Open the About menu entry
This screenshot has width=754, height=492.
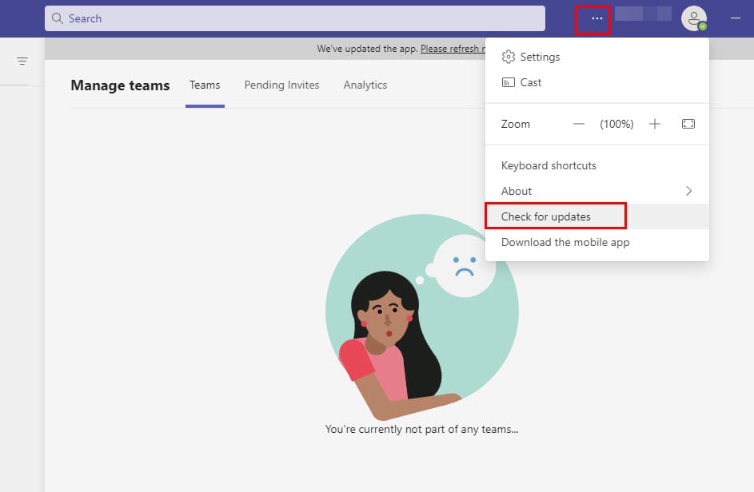click(x=517, y=191)
